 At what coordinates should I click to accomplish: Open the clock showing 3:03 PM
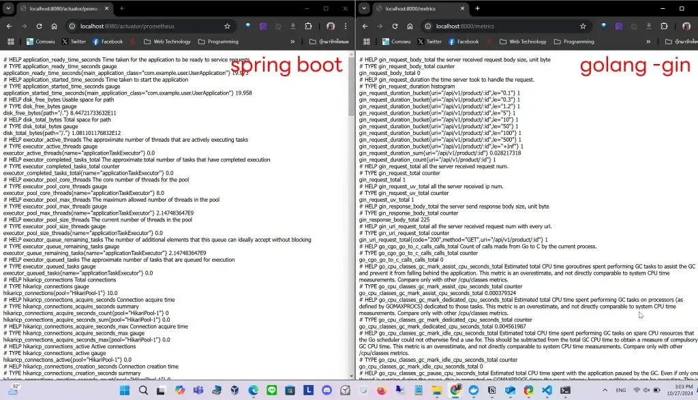[x=680, y=390]
